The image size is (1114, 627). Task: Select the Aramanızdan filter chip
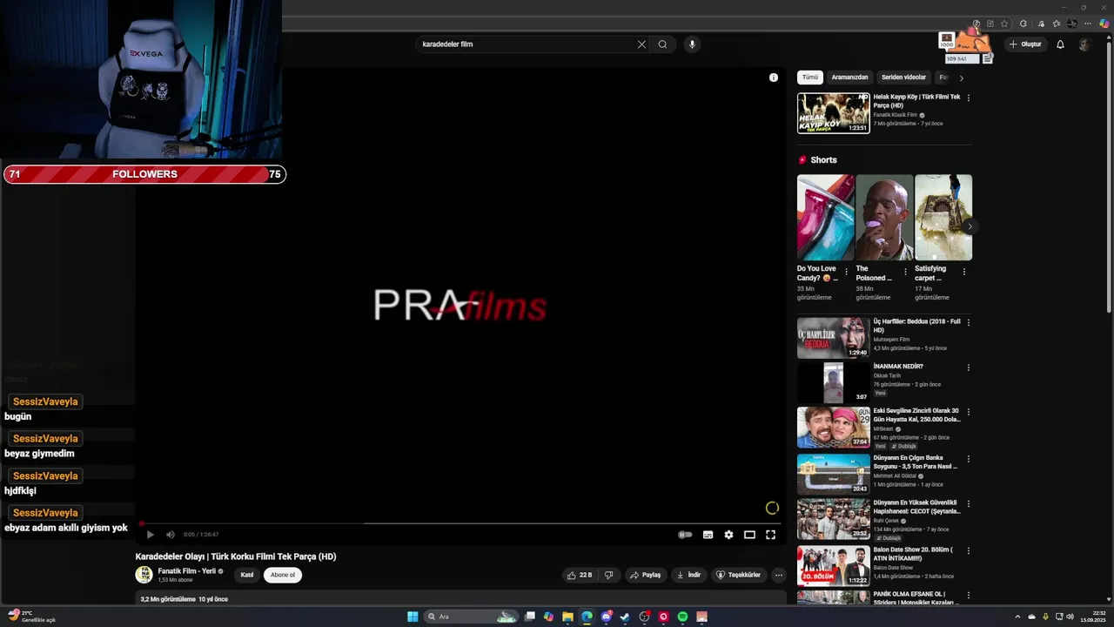point(849,78)
